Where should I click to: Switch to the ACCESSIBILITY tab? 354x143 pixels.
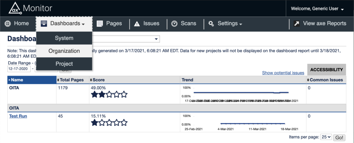[x=326, y=69]
